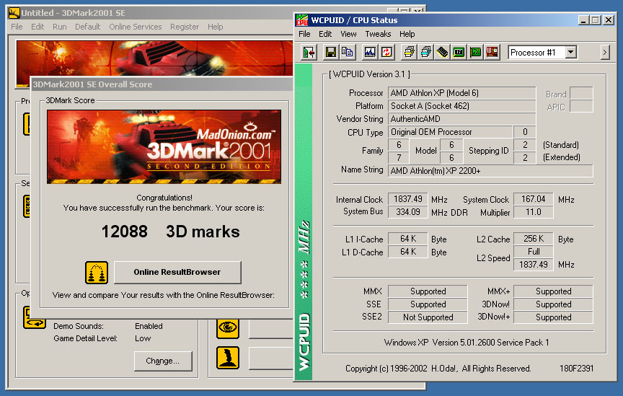The image size is (623, 396).
Task: Open Run menu in 3DMark2001 SE
Action: (60, 27)
